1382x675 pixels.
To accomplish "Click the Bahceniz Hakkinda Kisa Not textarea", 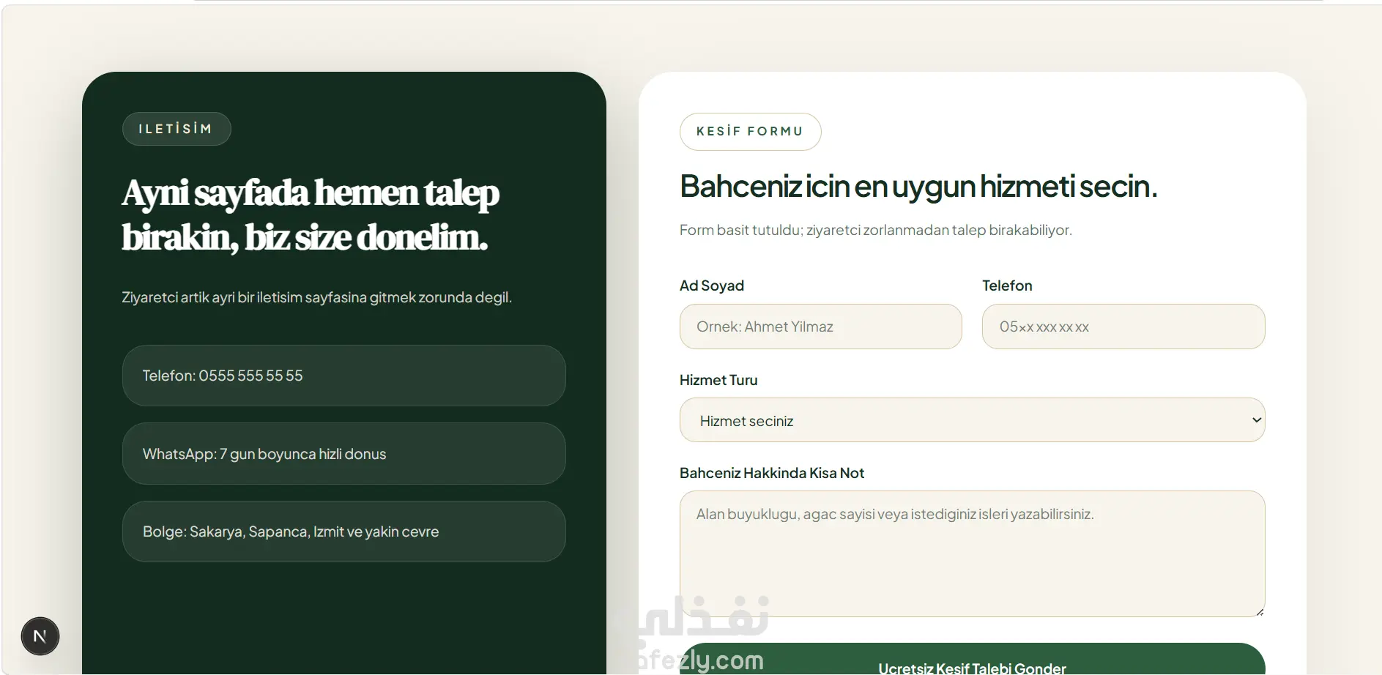I will (x=972, y=553).
